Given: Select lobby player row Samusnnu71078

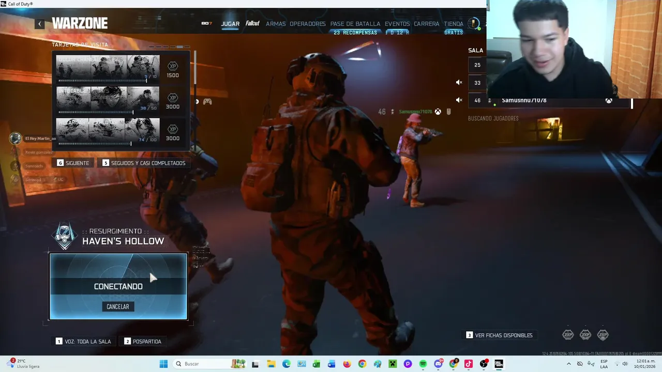Looking at the screenshot, I should click(x=550, y=100).
